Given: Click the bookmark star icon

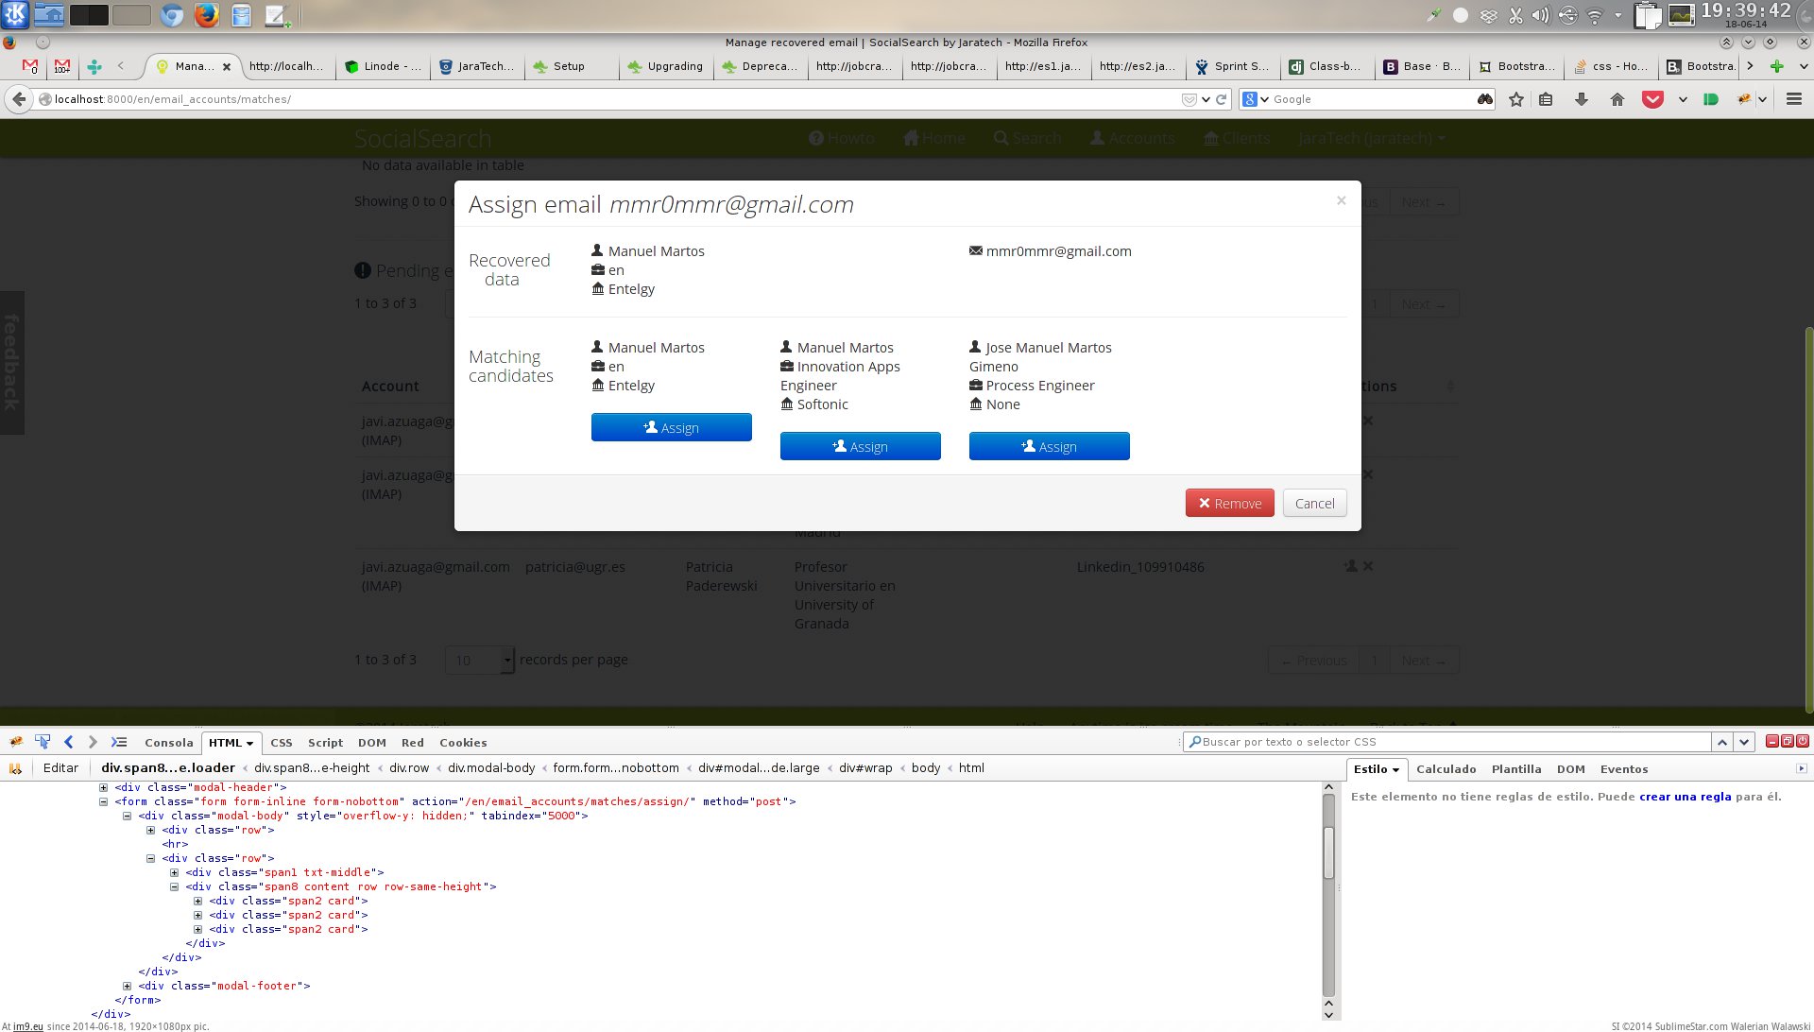Looking at the screenshot, I should 1516,99.
